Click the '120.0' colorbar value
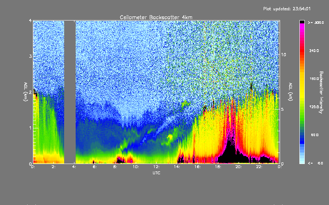 (x=314, y=107)
